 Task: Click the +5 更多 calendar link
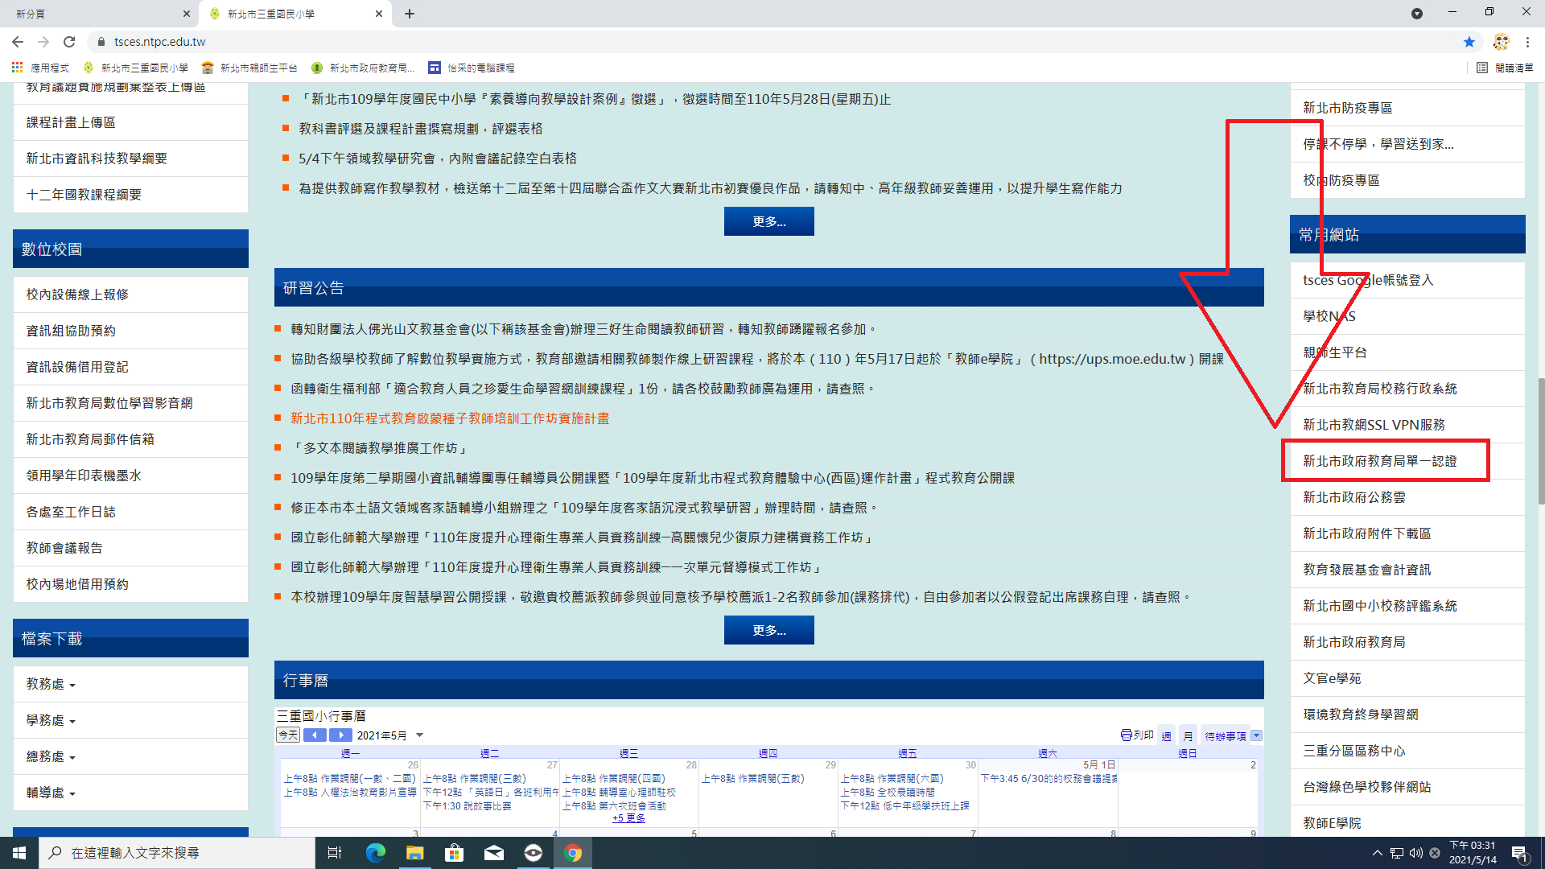[x=628, y=818]
